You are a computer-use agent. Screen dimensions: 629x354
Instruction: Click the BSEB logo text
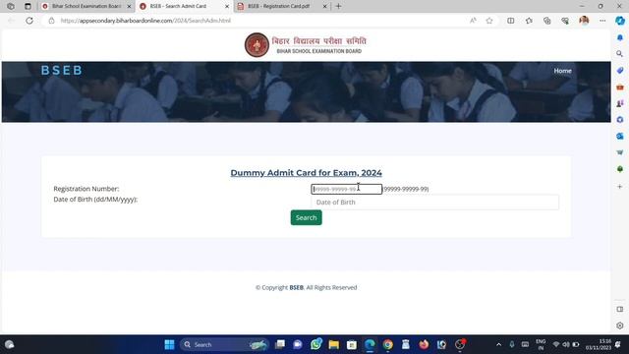point(62,70)
